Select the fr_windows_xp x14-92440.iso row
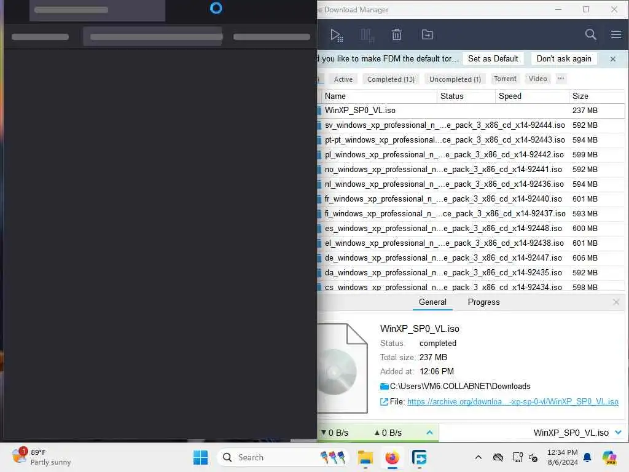 point(471,199)
